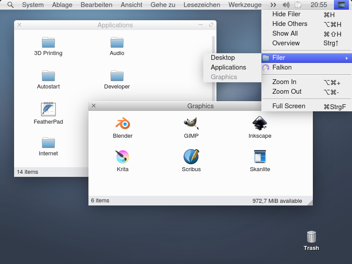The height and width of the screenshot is (264, 352).
Task: Expand the Filer submenu arrow
Action: 347,58
